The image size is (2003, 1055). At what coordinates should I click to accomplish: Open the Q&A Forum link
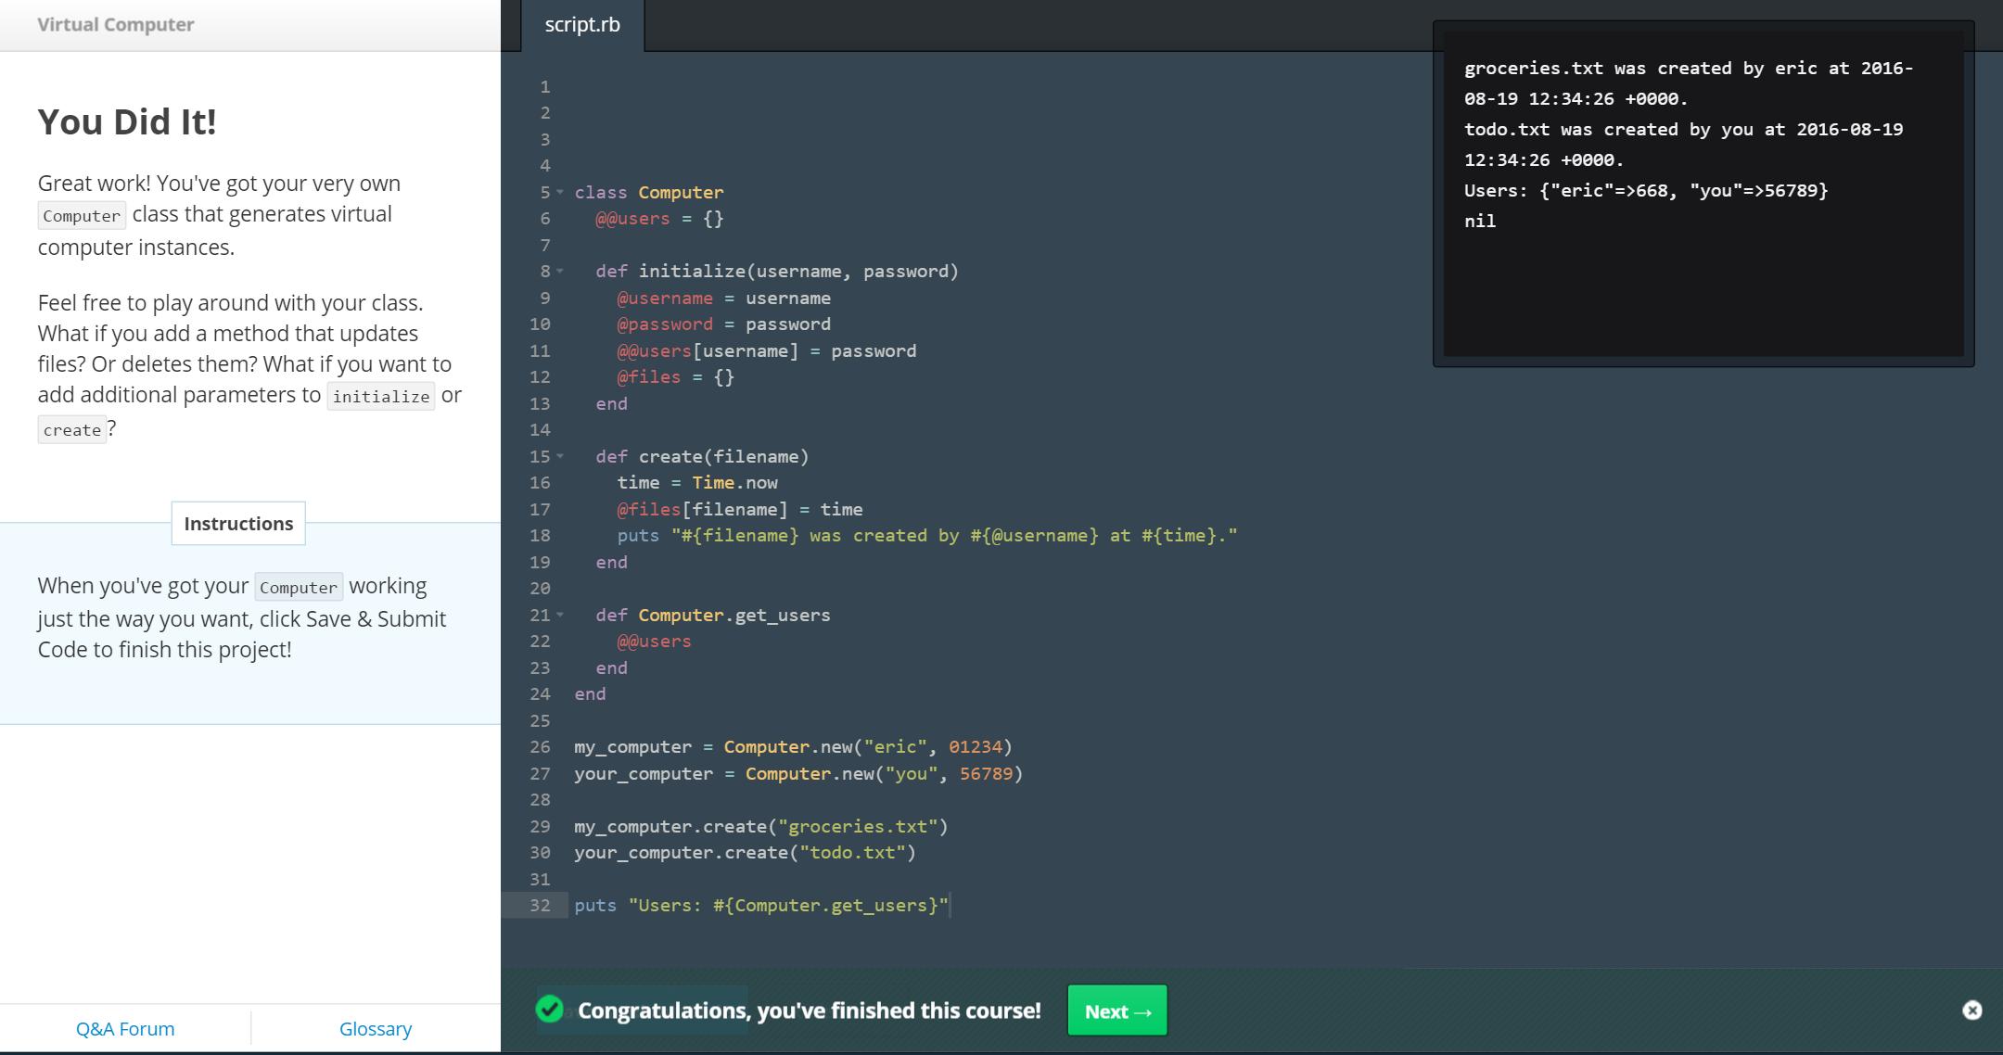pyautogui.click(x=125, y=1029)
